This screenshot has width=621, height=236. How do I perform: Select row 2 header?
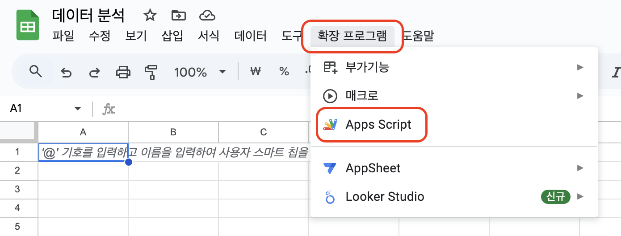pyautogui.click(x=18, y=171)
